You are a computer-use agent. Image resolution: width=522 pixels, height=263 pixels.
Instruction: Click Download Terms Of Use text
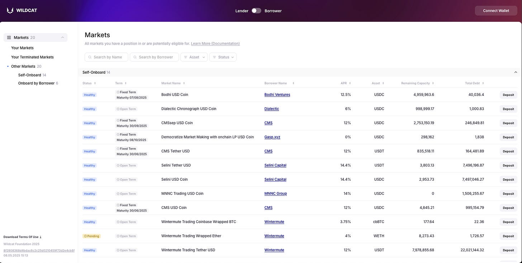21,237
